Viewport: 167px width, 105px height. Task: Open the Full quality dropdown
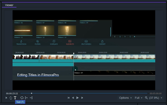(x=138, y=98)
